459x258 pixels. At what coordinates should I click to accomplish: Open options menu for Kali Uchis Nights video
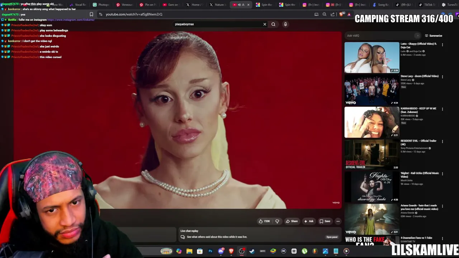(443, 174)
